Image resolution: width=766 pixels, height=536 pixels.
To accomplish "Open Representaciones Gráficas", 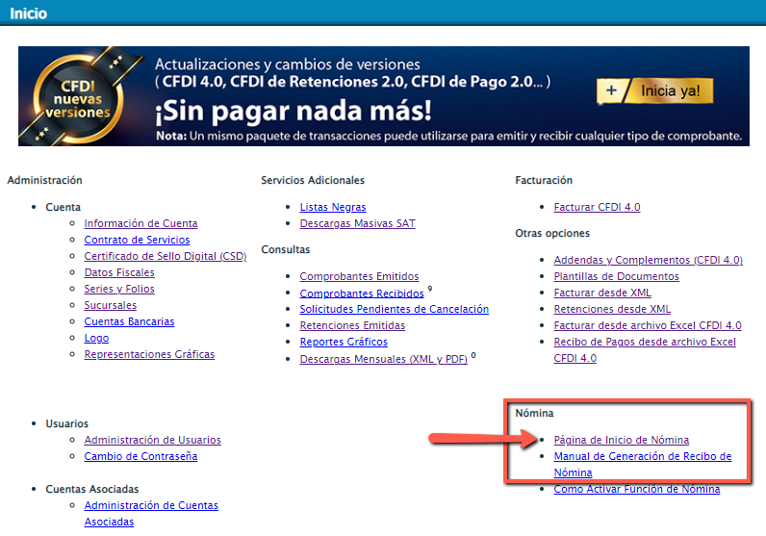I will pyautogui.click(x=149, y=354).
